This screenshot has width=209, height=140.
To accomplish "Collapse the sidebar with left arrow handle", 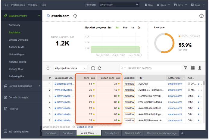I will click(x=41, y=131).
